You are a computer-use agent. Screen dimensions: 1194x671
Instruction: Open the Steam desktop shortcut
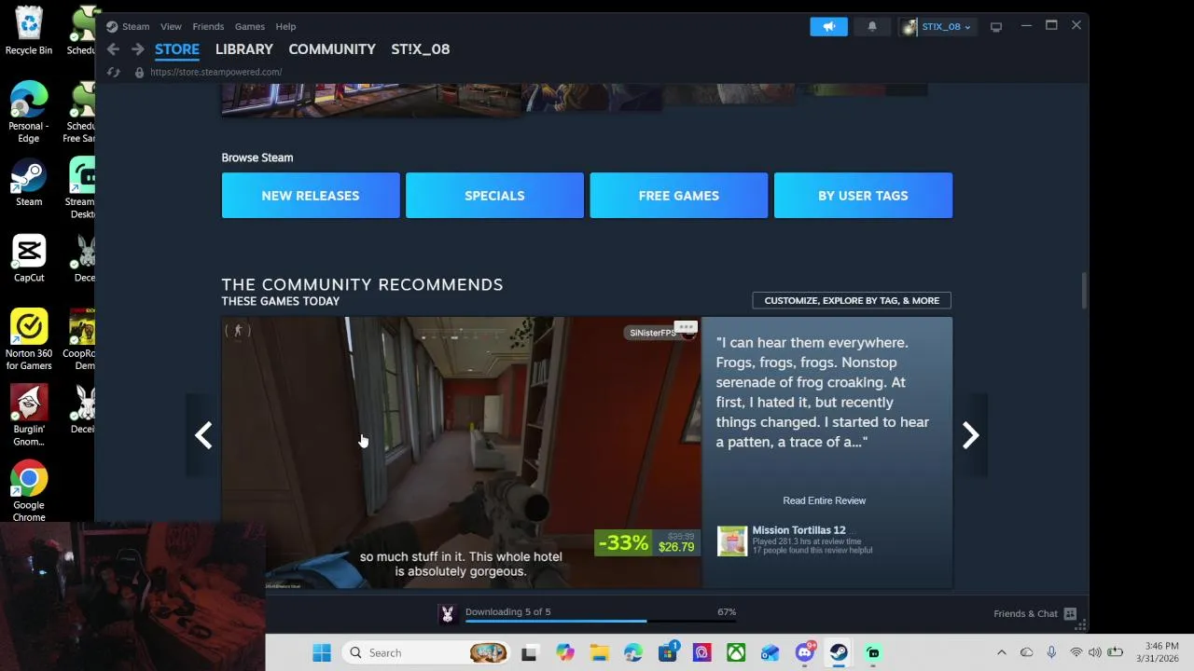(x=29, y=183)
